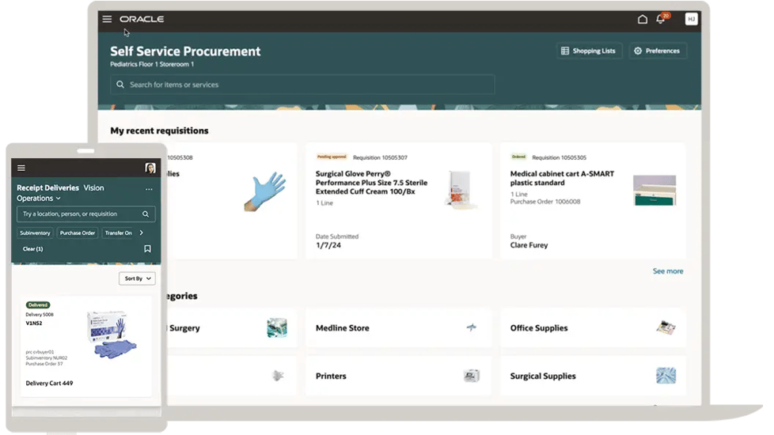
Task: Click the magnifier icon in the procurement search
Action: [x=120, y=85]
